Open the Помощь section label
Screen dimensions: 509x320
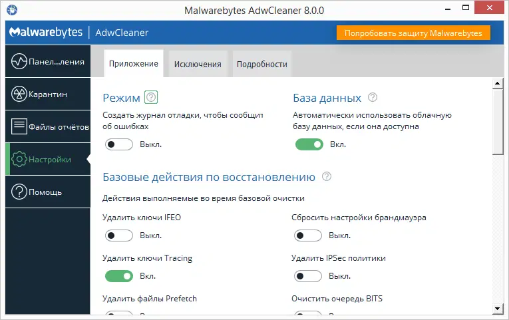pyautogui.click(x=45, y=192)
